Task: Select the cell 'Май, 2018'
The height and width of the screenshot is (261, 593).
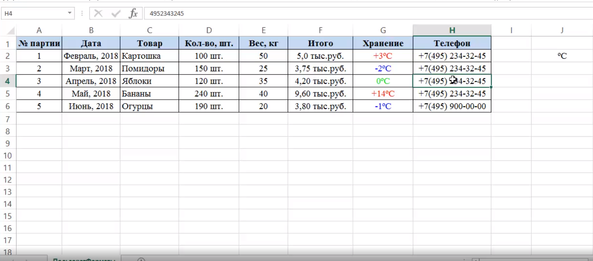Action: click(91, 93)
